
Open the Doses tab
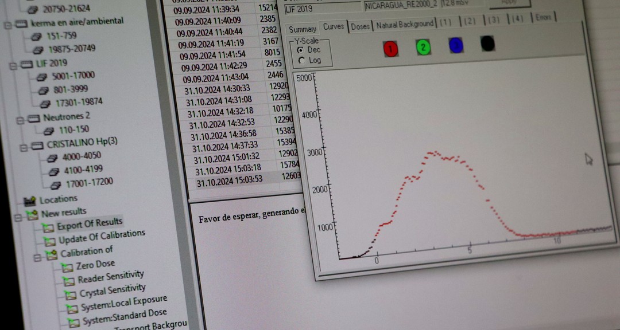(x=360, y=26)
